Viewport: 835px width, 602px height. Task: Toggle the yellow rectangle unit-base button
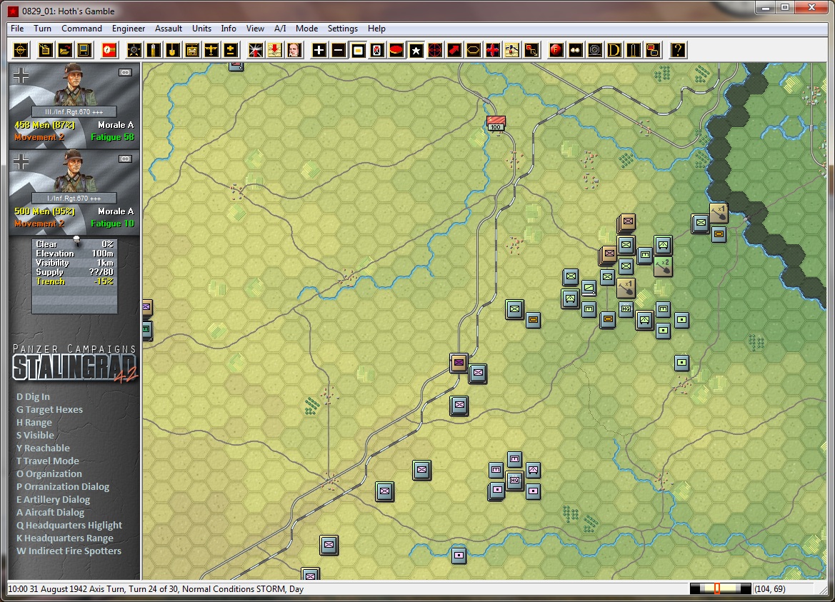pos(358,50)
